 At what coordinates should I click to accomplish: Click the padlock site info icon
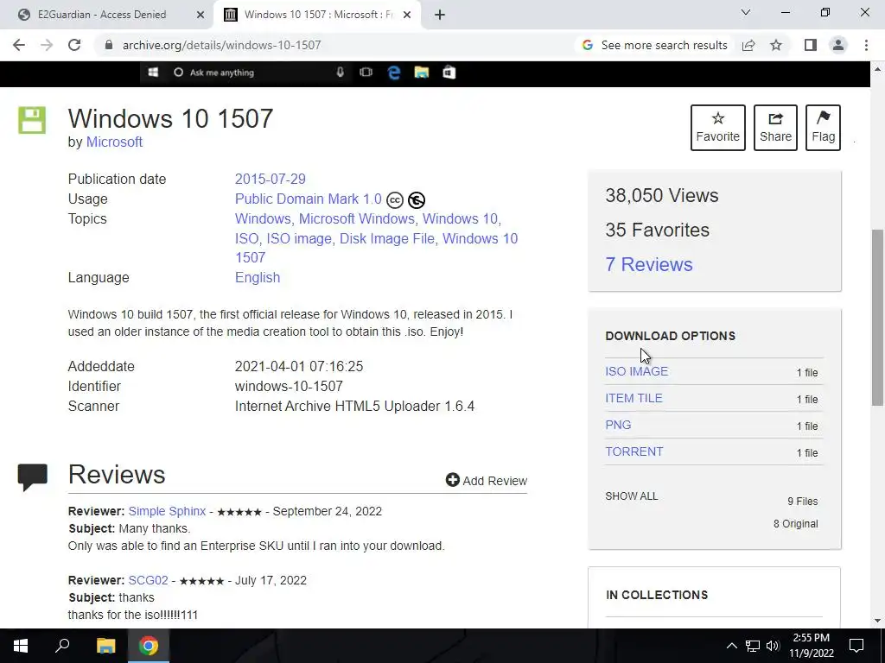[x=108, y=45]
